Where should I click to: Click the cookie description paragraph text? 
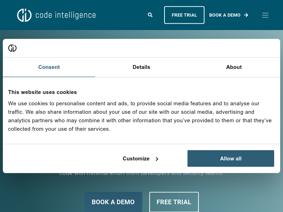tap(140, 116)
